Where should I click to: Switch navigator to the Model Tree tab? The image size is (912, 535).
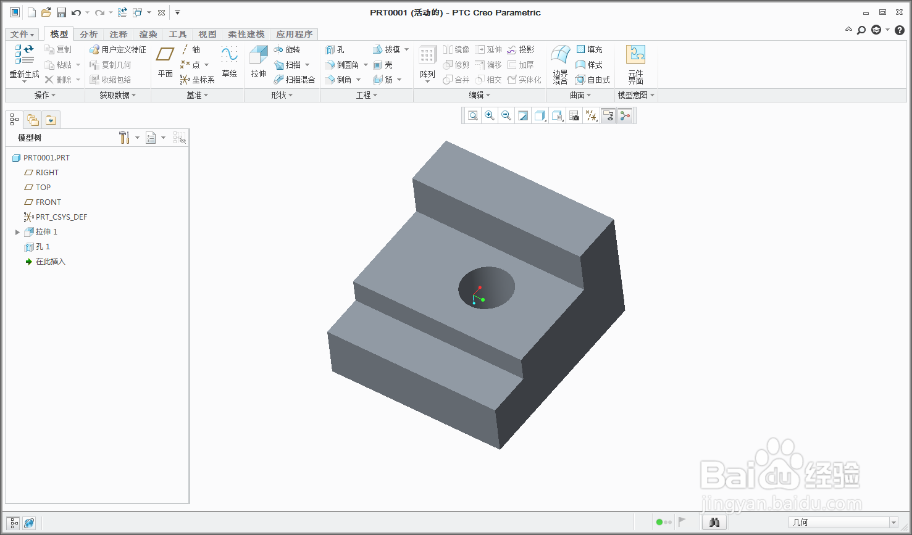point(14,119)
